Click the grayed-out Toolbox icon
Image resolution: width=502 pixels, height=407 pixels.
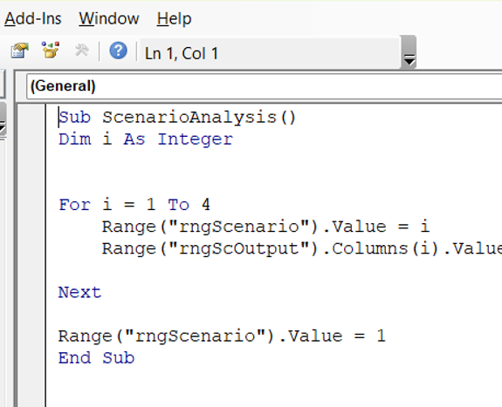[x=82, y=51]
